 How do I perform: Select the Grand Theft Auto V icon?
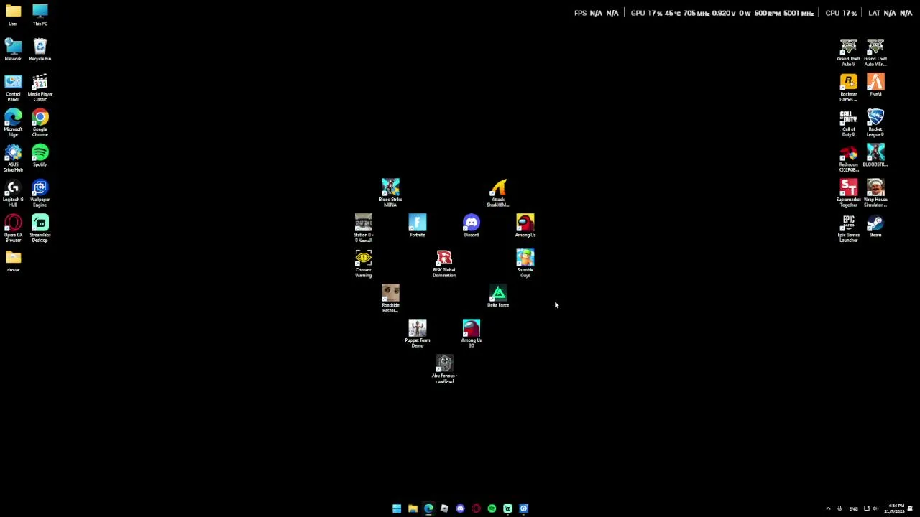pyautogui.click(x=849, y=52)
